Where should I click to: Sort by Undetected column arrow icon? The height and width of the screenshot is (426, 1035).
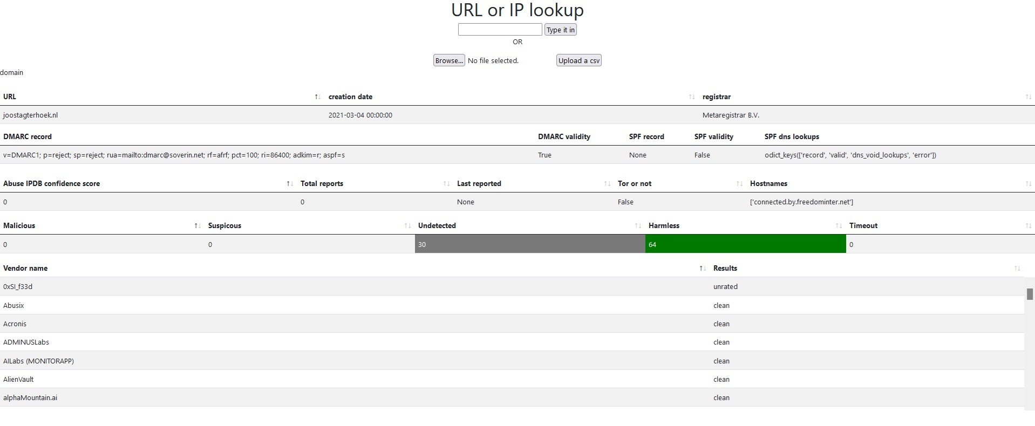pos(638,226)
